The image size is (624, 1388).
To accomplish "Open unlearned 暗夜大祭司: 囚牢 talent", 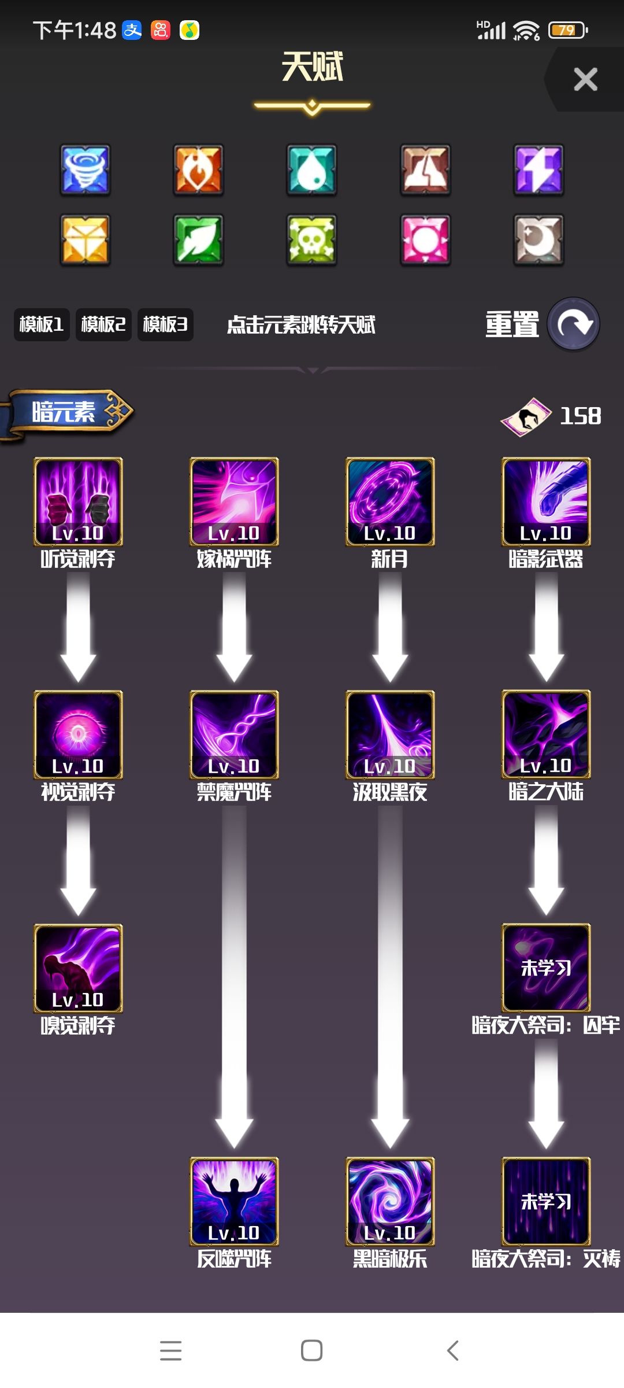I will coord(546,968).
